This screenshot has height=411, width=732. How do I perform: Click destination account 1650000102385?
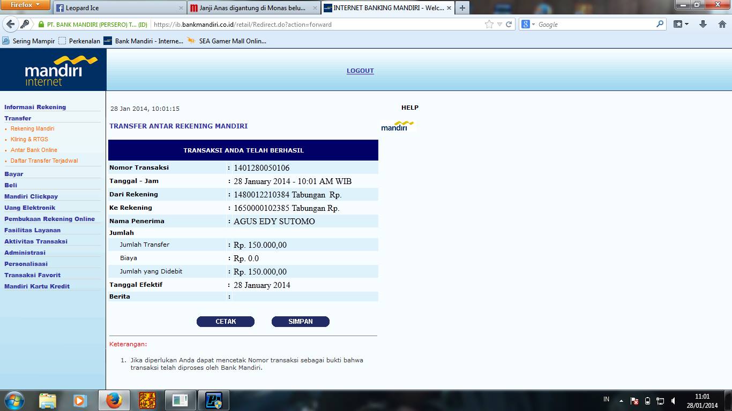[x=262, y=208]
